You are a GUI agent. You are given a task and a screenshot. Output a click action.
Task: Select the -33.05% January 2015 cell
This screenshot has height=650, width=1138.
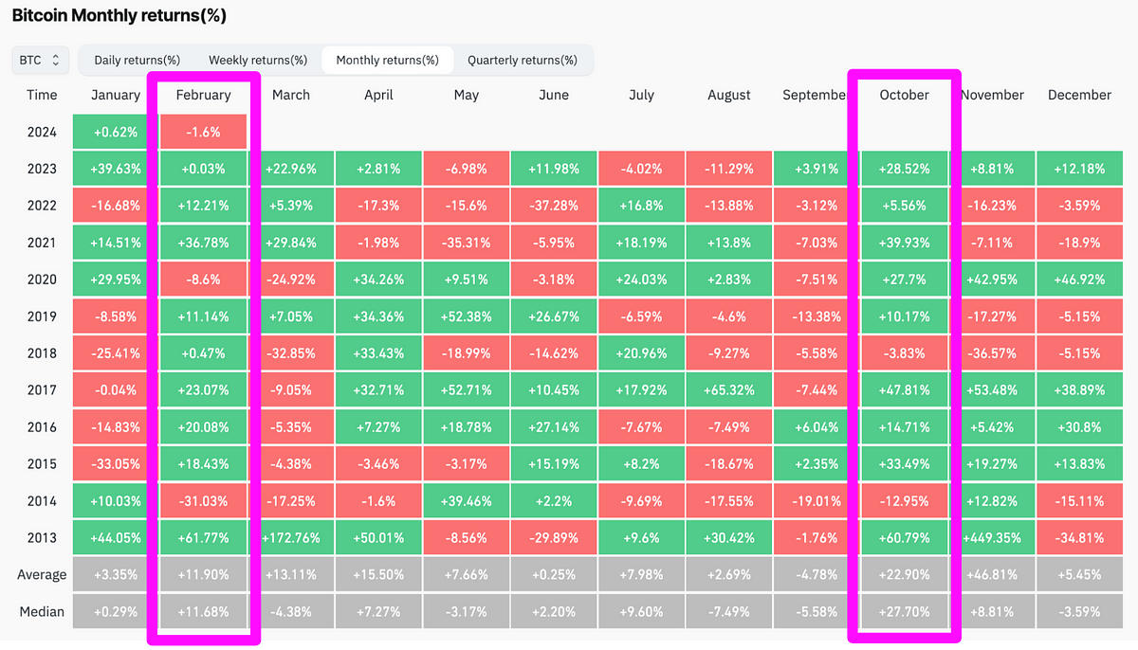116,464
